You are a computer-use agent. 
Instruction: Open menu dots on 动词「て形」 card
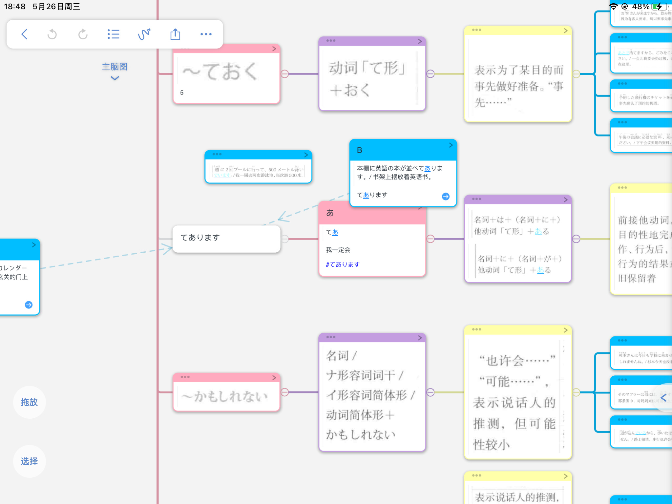(331, 41)
